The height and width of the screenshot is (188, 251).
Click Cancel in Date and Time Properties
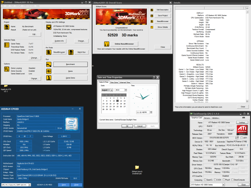coord(140,126)
